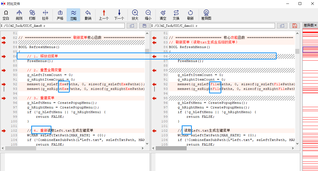Zoom out using 缩小
Image resolution: width=318 pixels, height=171 pixels.
[x=148, y=15]
